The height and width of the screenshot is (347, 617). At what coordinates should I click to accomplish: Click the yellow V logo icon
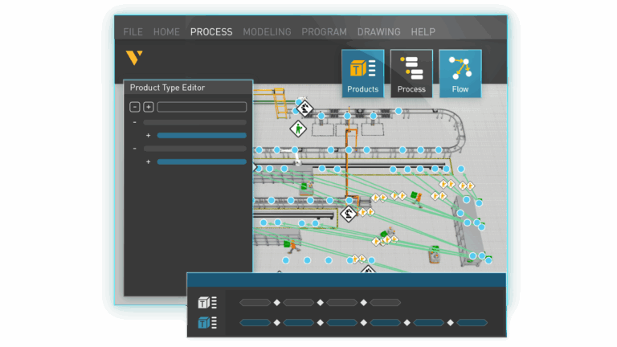[134, 58]
